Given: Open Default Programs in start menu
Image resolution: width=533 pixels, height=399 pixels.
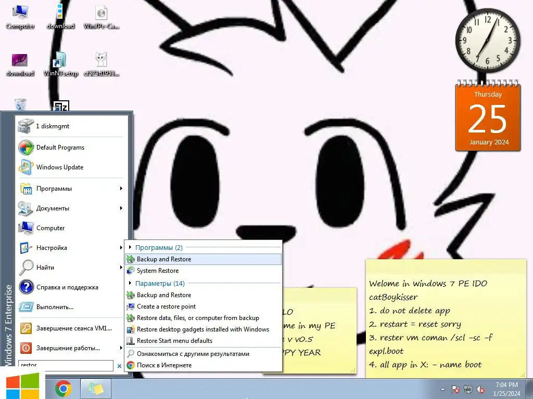Looking at the screenshot, I should coord(71,148).
